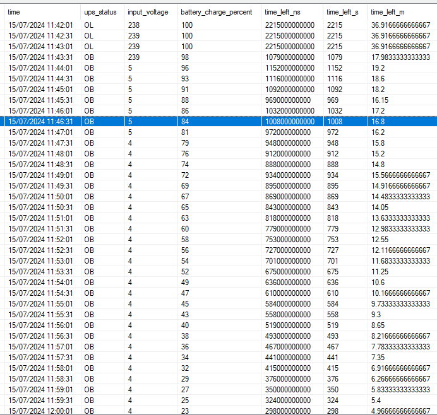Click the timestamp 15/07/2024 11:48:01

[40, 154]
